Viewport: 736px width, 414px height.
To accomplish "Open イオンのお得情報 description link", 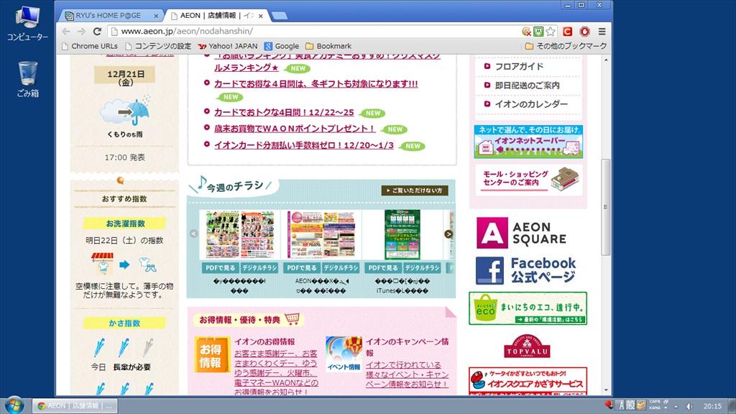I will 276,373.
